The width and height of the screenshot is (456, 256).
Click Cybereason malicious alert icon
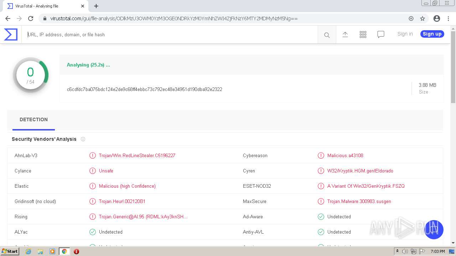point(321,155)
